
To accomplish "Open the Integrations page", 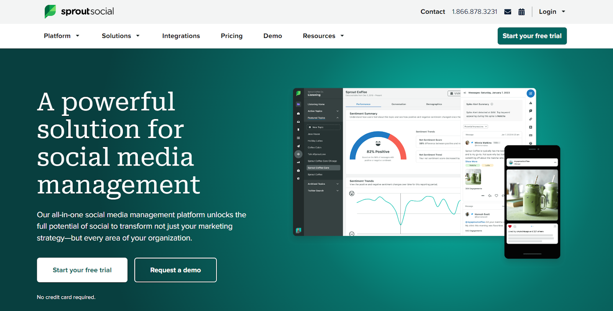I will coord(181,36).
